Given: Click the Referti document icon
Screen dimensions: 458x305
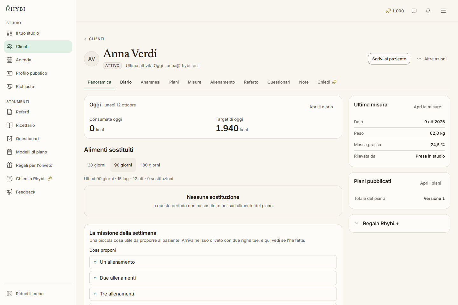Looking at the screenshot, I should [x=10, y=112].
